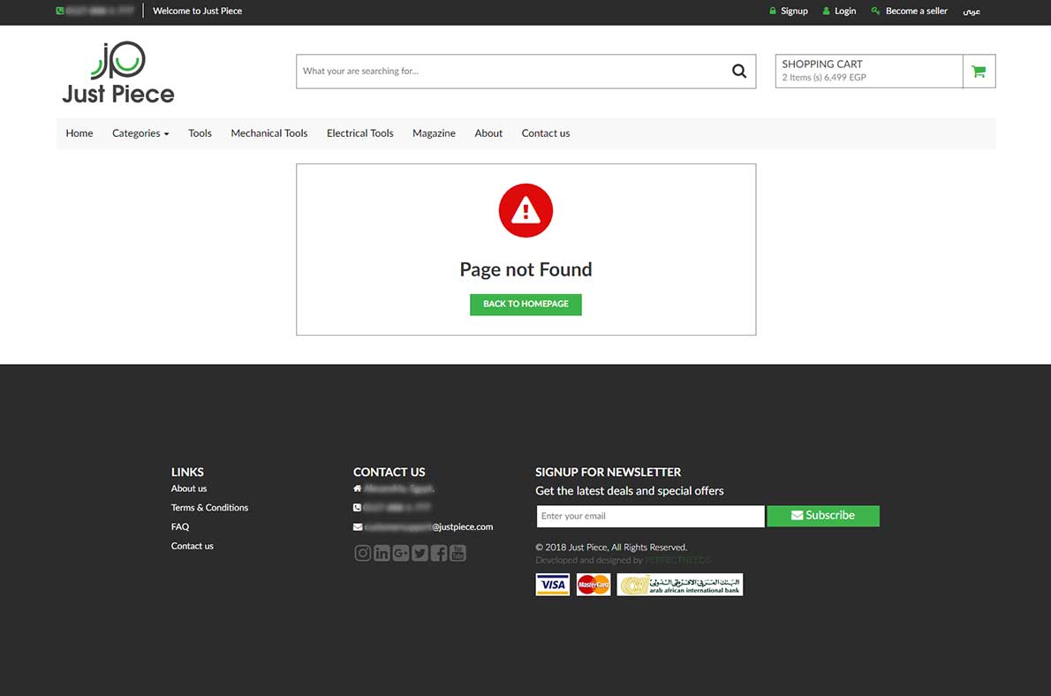Focus the newsletter email input field
This screenshot has width=1051, height=696.
click(x=649, y=516)
